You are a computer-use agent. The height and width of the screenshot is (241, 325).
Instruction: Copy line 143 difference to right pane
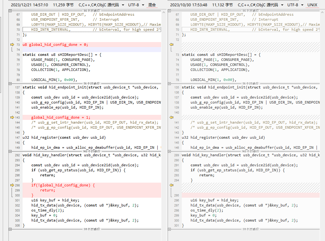[x=12, y=117]
